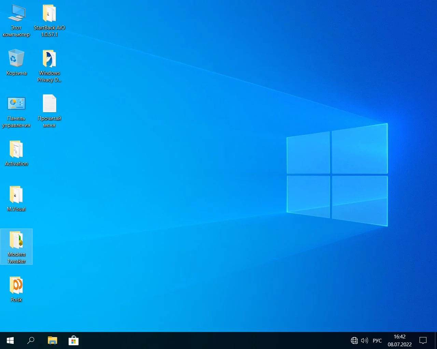The image size is (437, 349).
Task: Open the Windows Start menu
Action: (x=10, y=340)
